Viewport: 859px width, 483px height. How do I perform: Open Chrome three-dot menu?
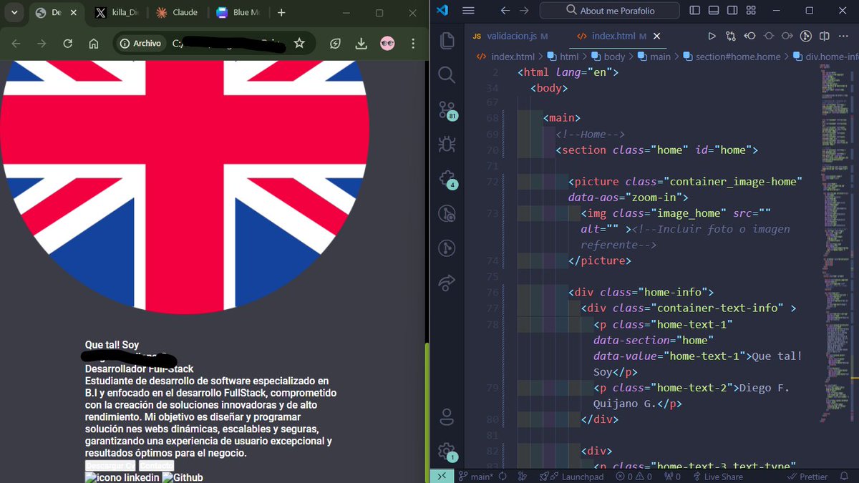point(413,44)
